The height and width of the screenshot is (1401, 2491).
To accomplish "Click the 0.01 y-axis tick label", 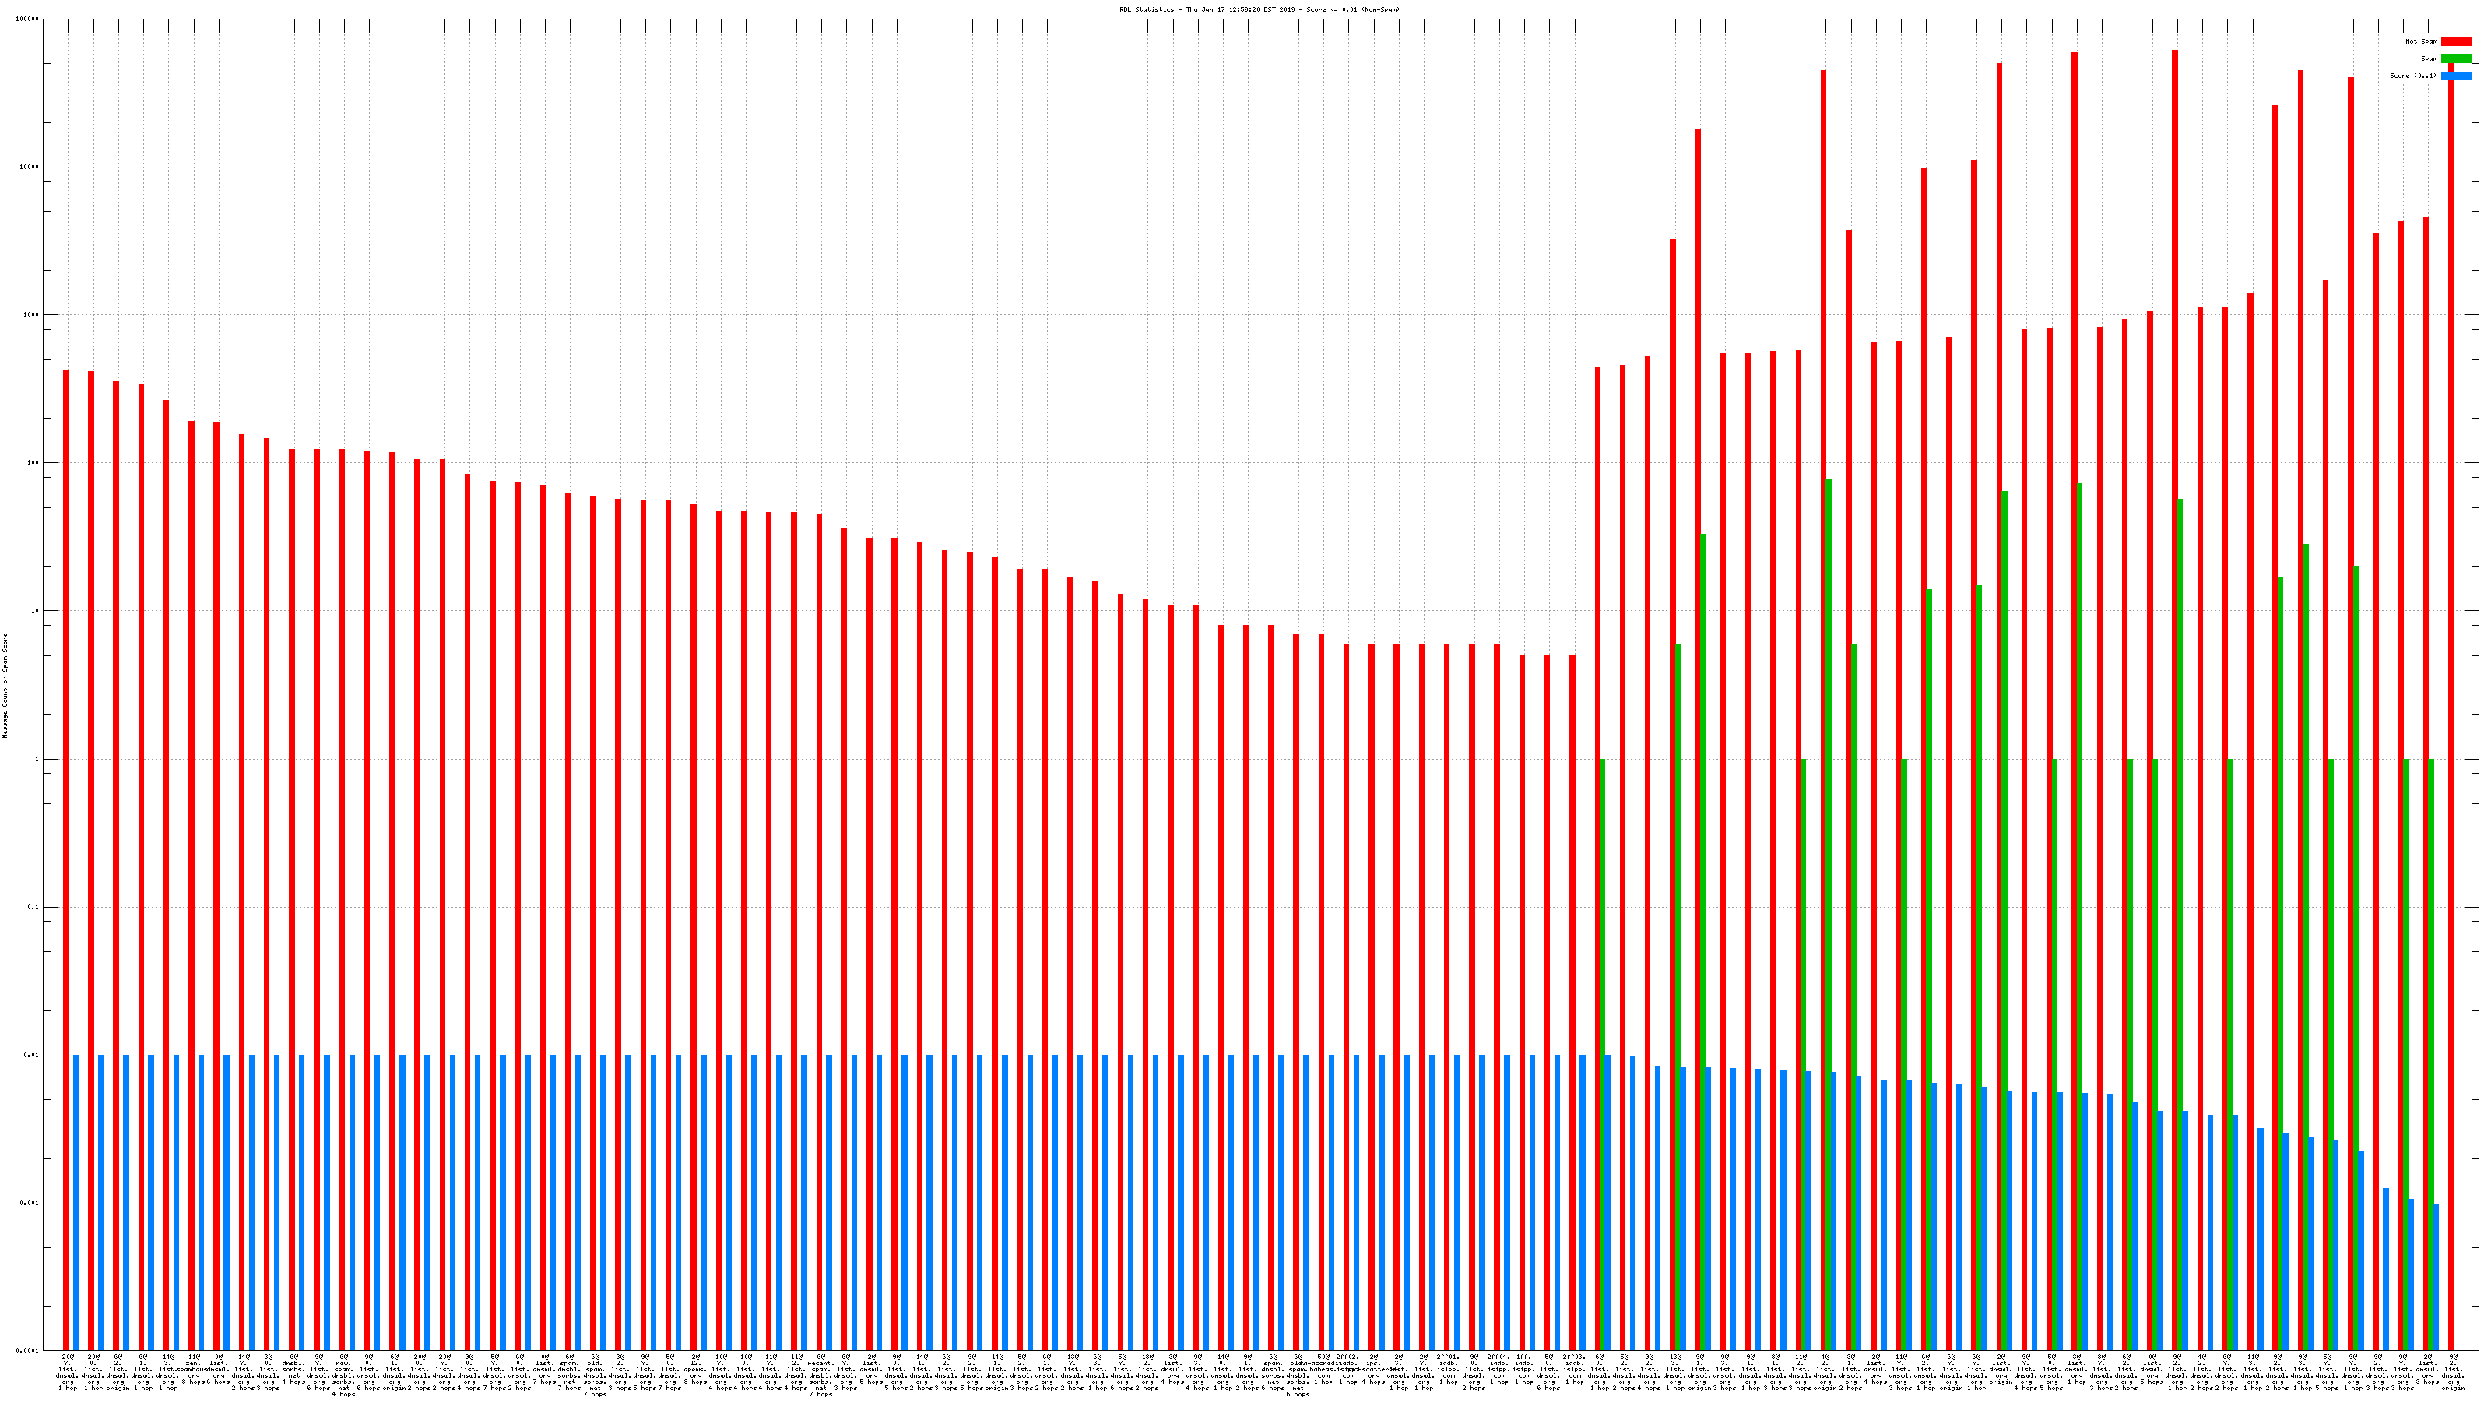I will tap(31, 1055).
